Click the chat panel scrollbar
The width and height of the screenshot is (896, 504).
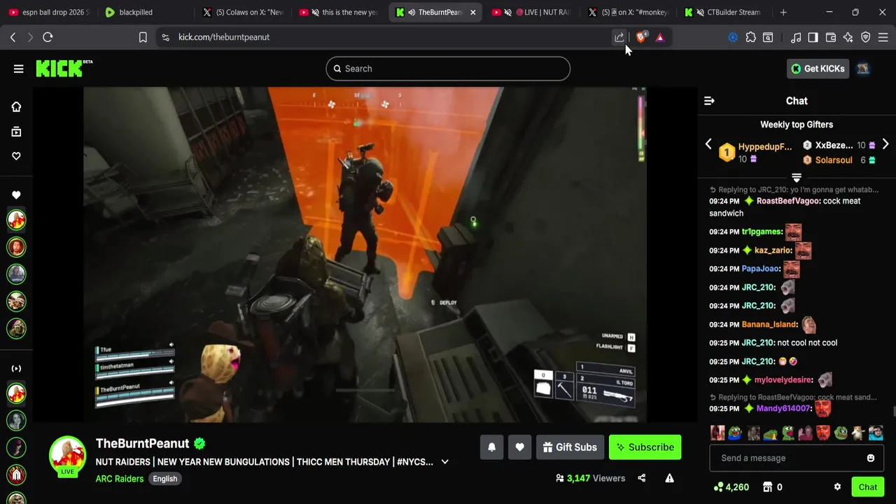pyautogui.click(x=893, y=413)
